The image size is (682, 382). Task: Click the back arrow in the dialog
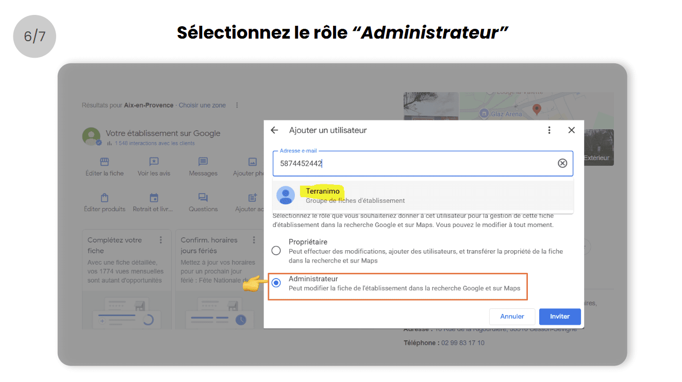[x=274, y=130]
